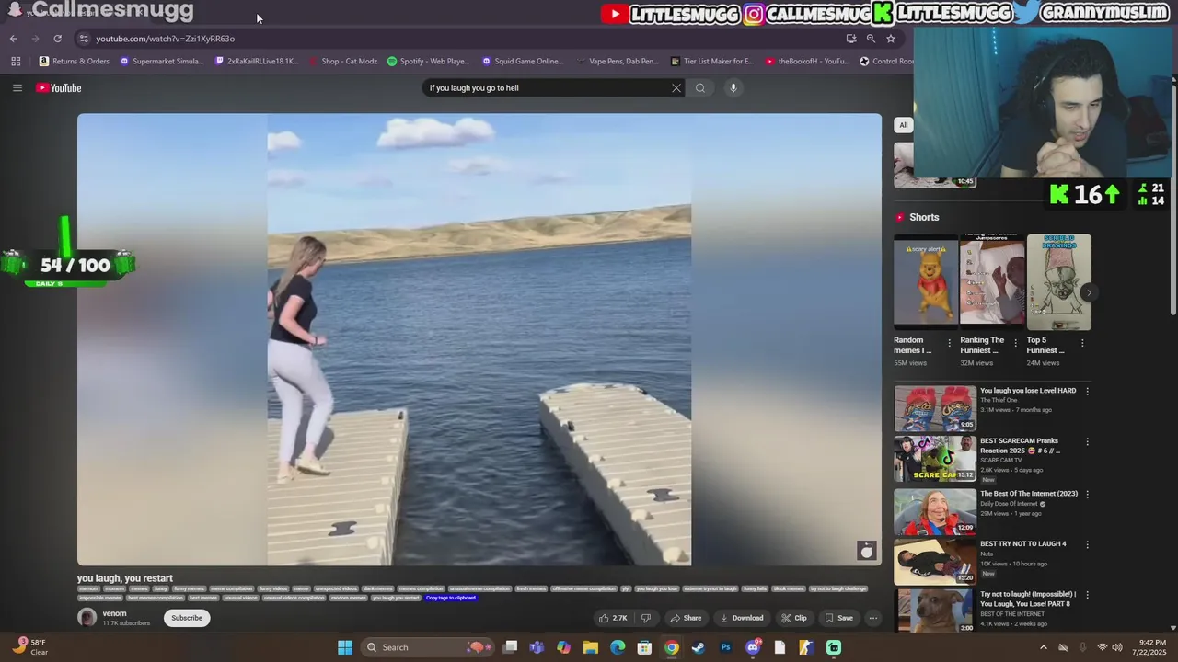Screen dimensions: 1178x662
Task: Open BEST TRY NOT TO LAUGH 4 video
Action: coord(935,561)
